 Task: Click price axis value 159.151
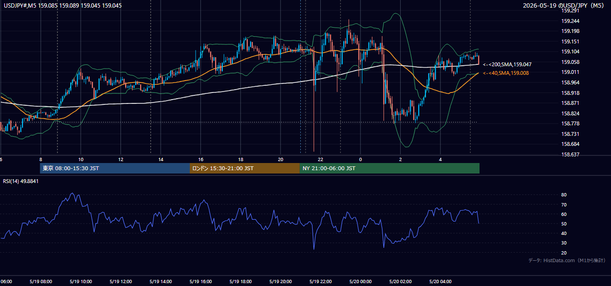570,41
